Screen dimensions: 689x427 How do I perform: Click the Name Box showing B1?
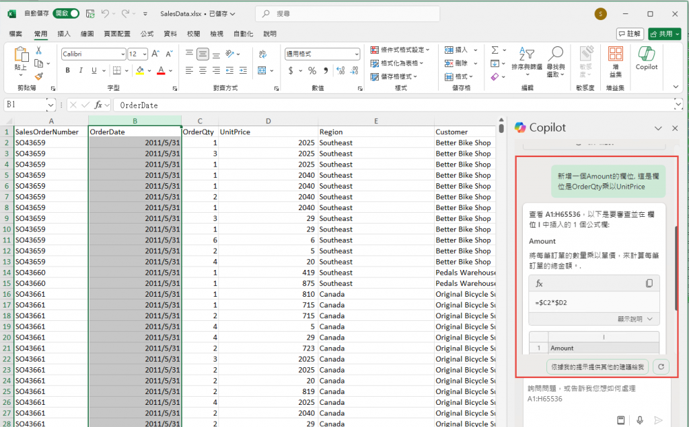[x=25, y=105]
